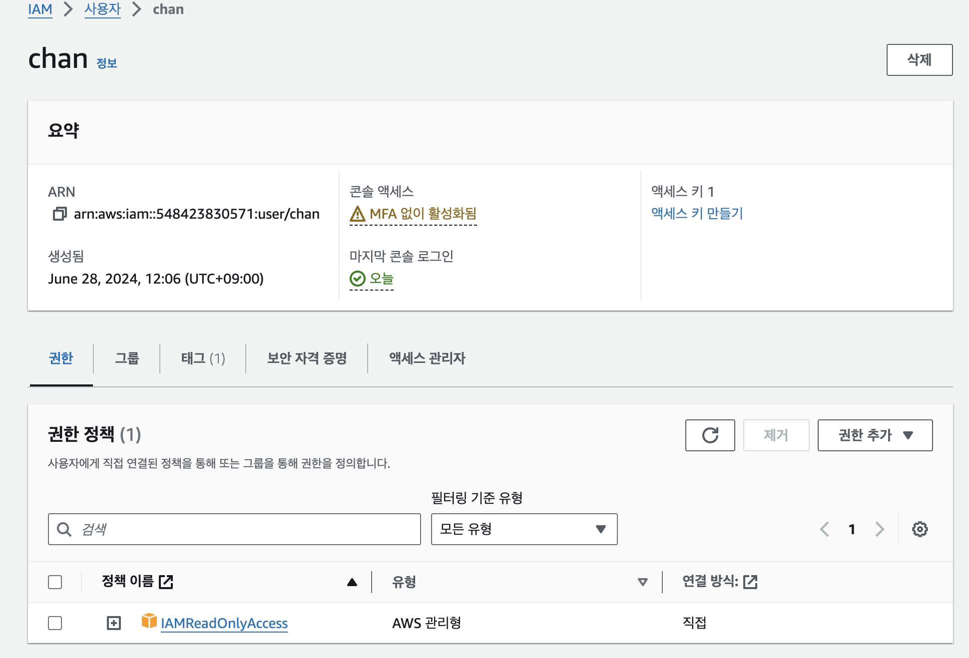Go to previous page arrow in pagination
969x658 pixels.
click(x=825, y=529)
